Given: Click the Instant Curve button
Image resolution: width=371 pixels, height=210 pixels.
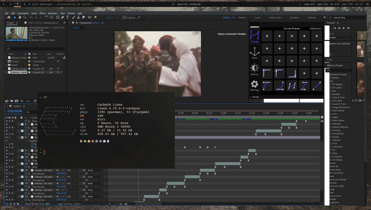Looking at the screenshot, I should coord(316,28).
